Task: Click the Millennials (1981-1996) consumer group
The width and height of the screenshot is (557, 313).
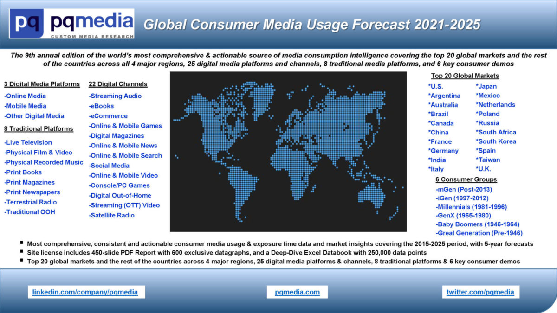Action: [x=470, y=206]
